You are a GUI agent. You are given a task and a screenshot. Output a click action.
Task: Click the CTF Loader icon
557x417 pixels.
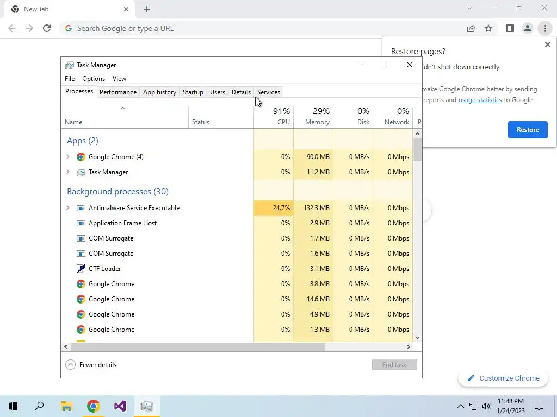[81, 269]
